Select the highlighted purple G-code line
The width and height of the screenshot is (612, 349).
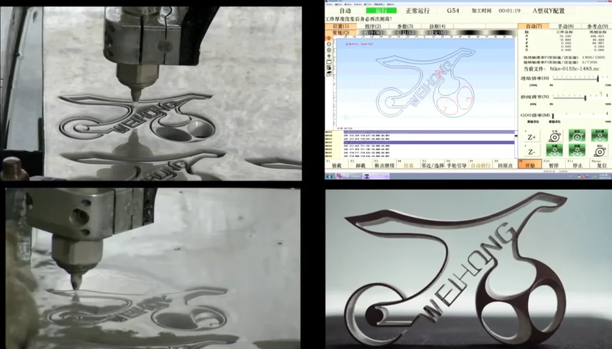tap(429, 143)
